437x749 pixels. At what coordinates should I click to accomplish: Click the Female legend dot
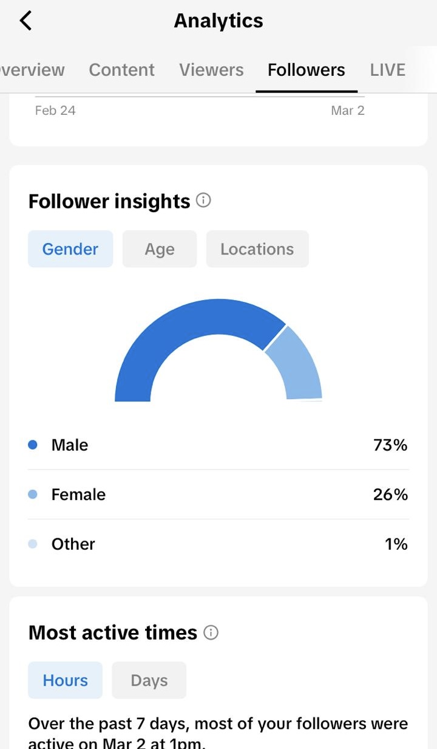click(33, 494)
